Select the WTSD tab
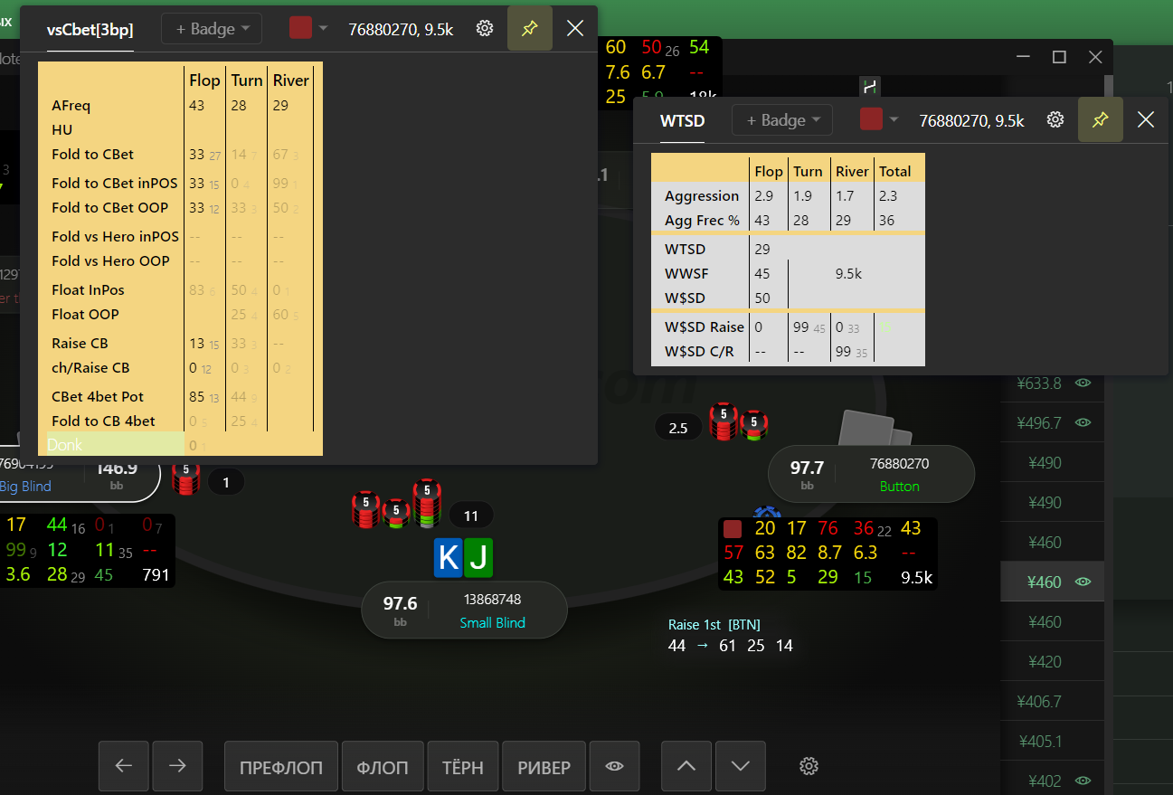 (683, 121)
